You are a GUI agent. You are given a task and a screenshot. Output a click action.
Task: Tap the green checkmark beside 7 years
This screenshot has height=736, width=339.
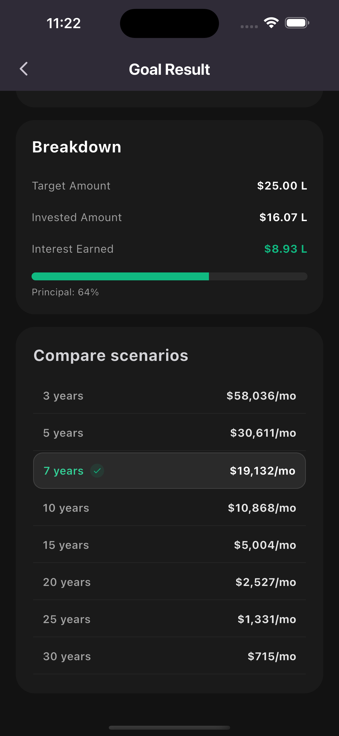(x=97, y=471)
